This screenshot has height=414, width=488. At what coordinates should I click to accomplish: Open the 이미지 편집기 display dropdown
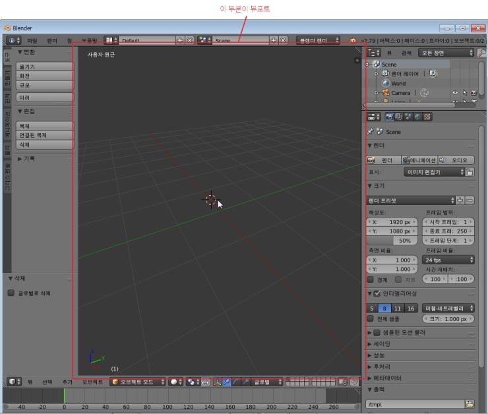pyautogui.click(x=434, y=172)
